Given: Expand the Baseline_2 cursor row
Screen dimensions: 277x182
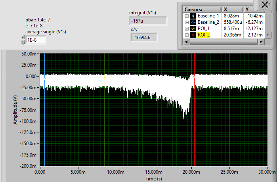Looking at the screenshot, I should click(x=187, y=22).
